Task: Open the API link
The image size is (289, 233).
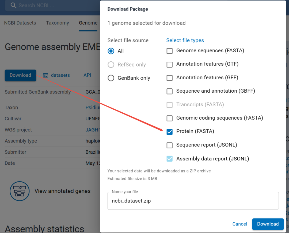Action: coord(87,75)
